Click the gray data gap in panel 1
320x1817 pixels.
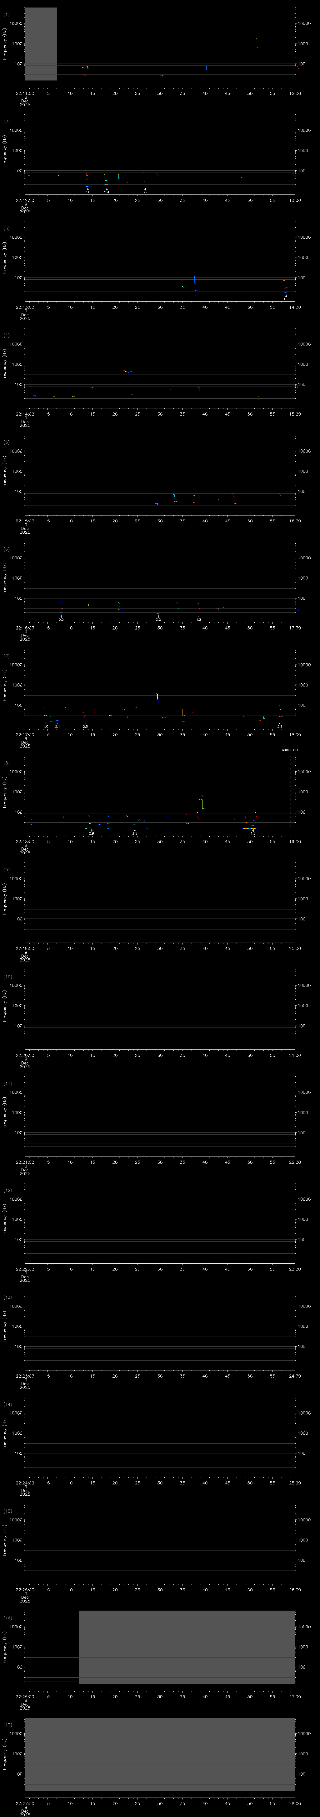[x=41, y=44]
